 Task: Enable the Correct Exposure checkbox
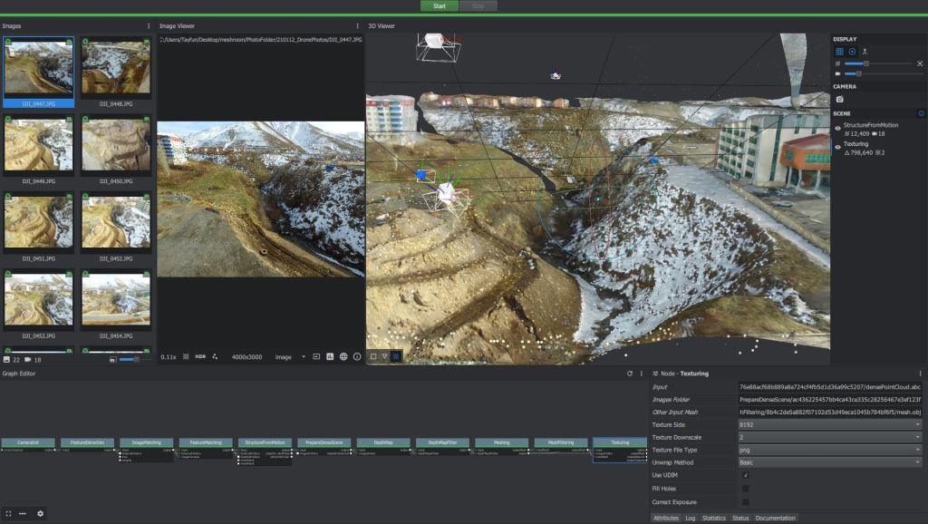[x=745, y=501]
